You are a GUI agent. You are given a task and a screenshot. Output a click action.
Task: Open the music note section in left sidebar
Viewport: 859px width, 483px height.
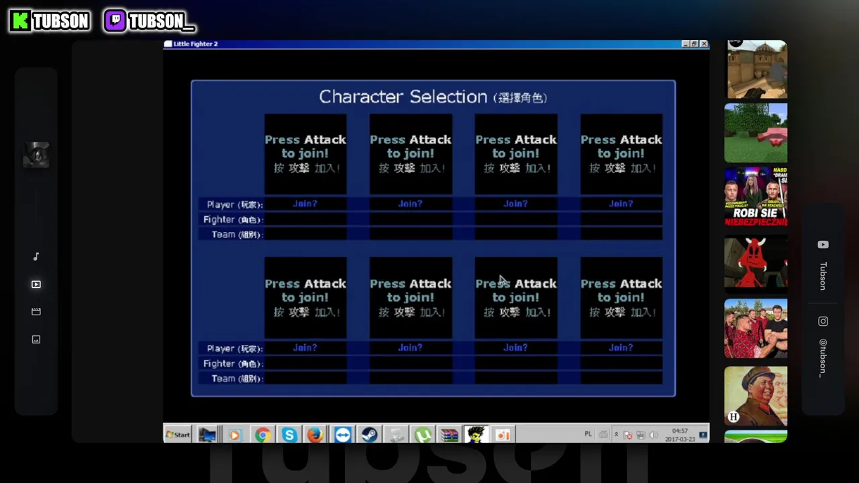point(36,257)
